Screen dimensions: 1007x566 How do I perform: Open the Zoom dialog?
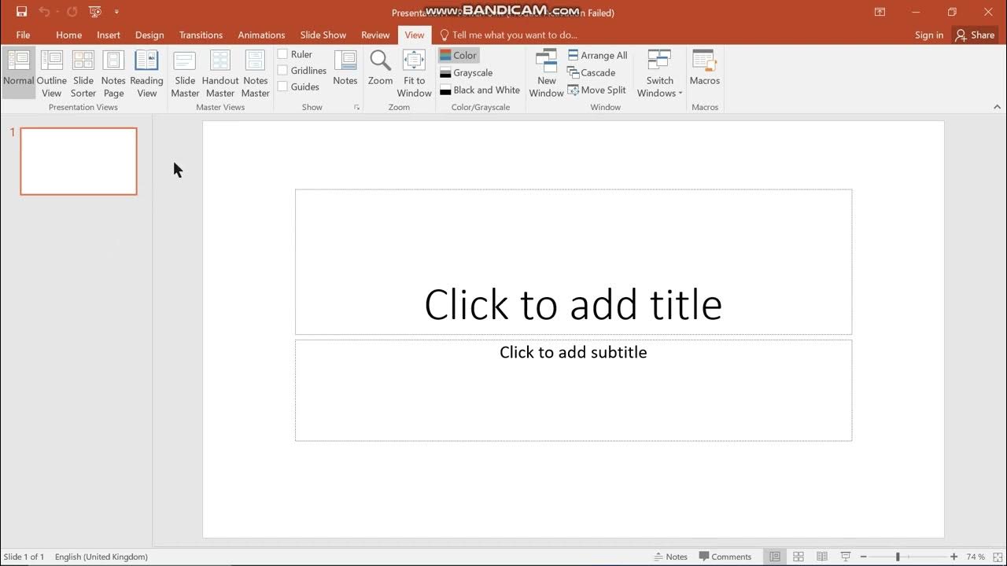tap(380, 68)
